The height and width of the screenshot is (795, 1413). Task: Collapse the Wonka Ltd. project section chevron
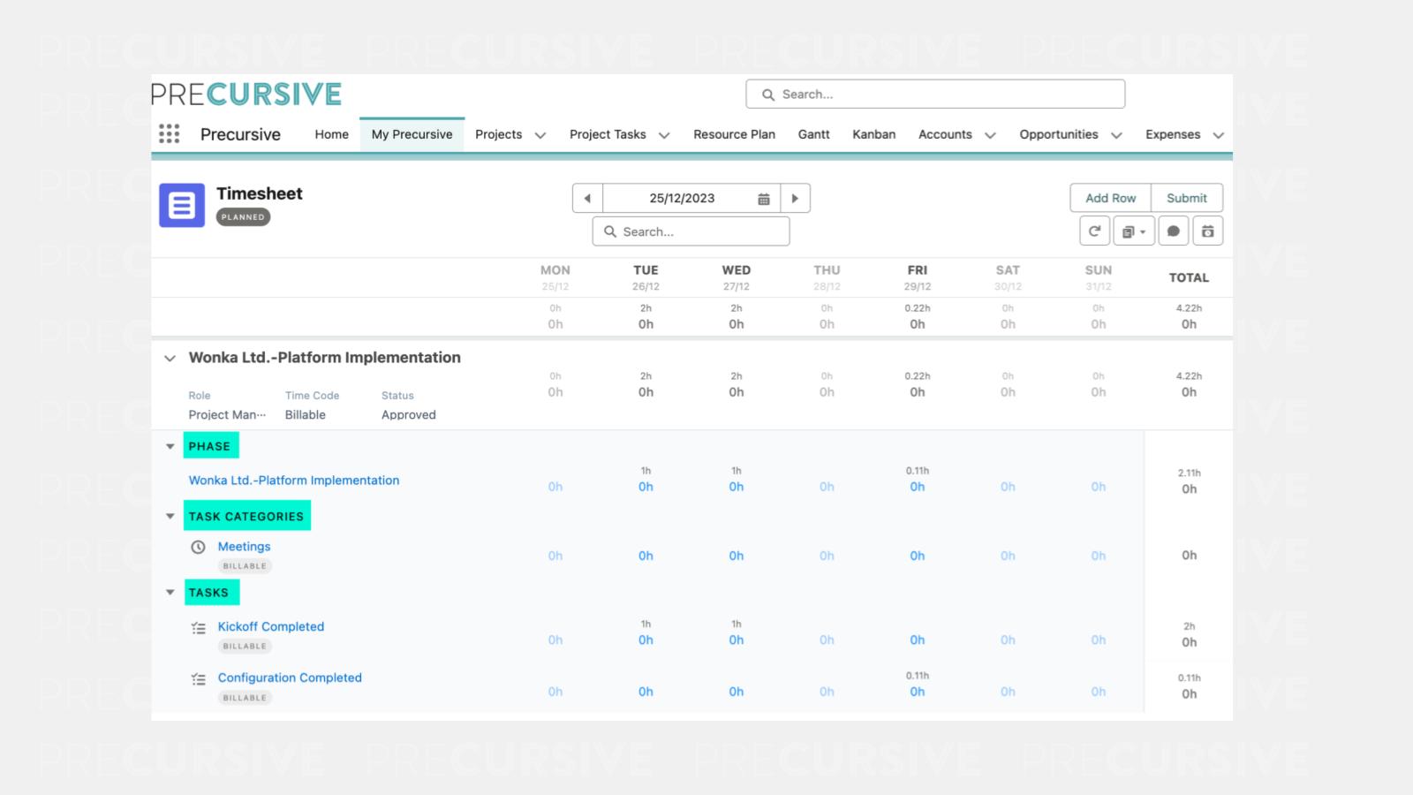[x=170, y=359]
